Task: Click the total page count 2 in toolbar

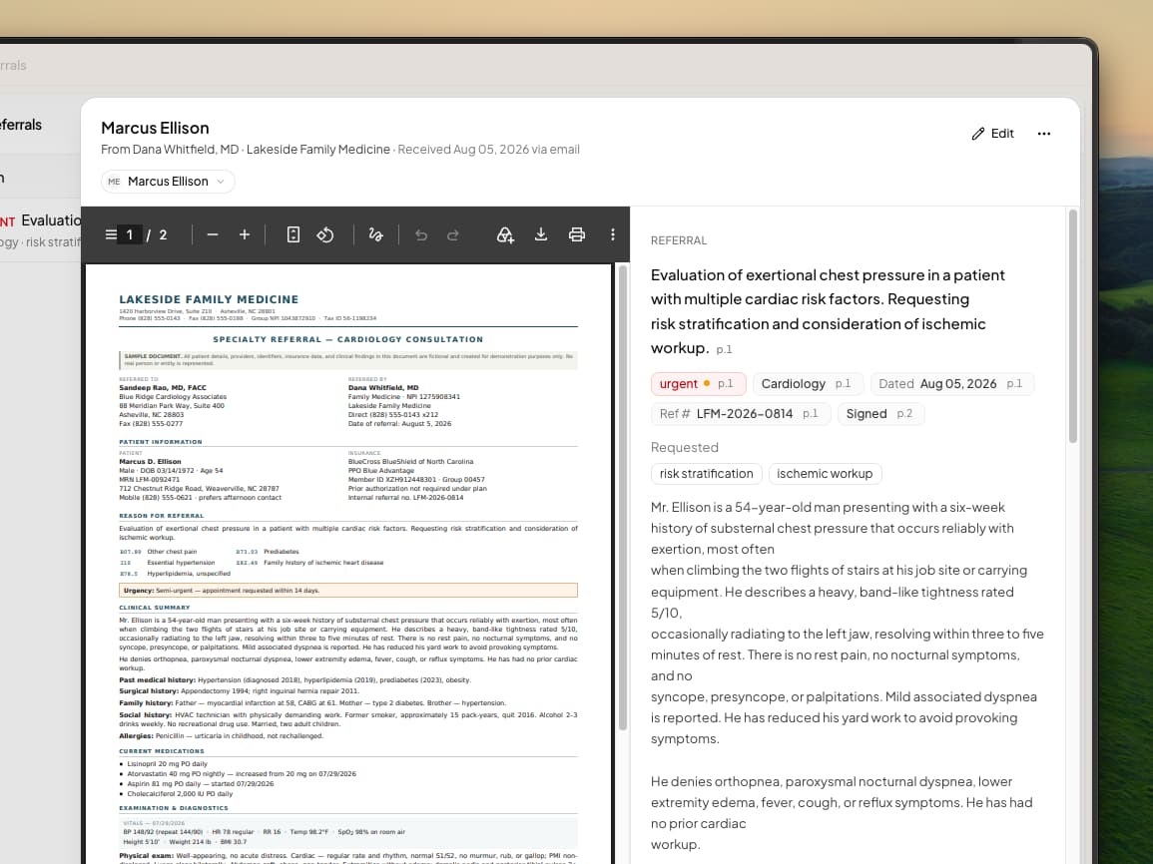Action: coord(164,235)
